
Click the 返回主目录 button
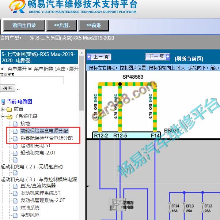pos(24,26)
